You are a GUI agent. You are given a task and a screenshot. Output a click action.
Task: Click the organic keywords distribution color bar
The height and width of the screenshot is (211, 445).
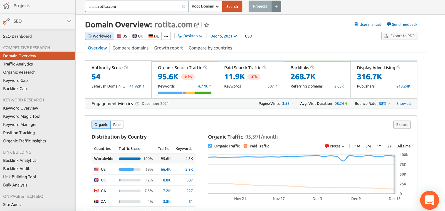tap(185, 93)
